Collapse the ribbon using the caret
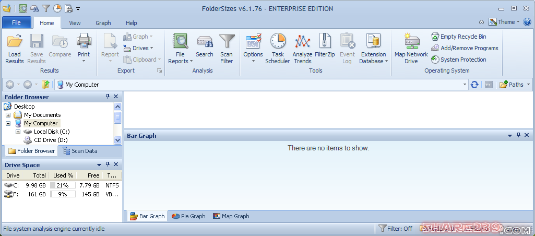This screenshot has height=236, width=535. click(x=481, y=22)
